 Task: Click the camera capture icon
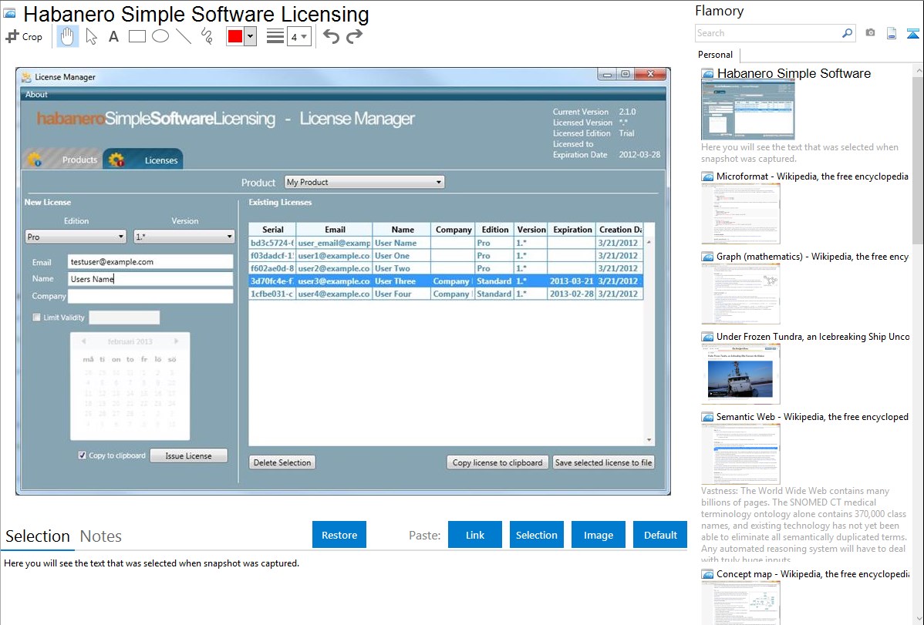point(870,33)
